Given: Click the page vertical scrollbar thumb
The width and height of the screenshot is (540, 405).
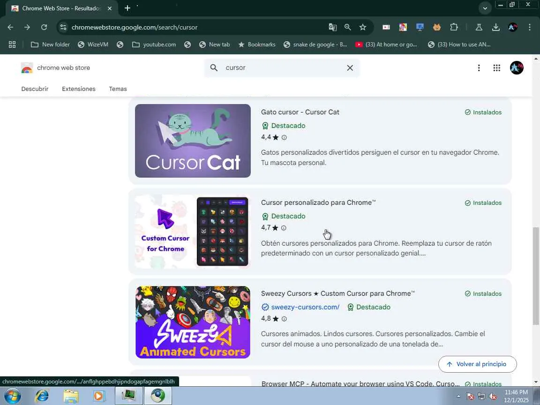Looking at the screenshot, I should [x=536, y=276].
